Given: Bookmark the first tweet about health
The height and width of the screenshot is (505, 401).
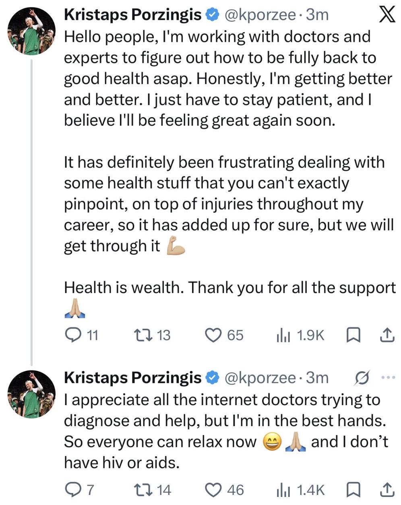Looking at the screenshot, I should [353, 335].
